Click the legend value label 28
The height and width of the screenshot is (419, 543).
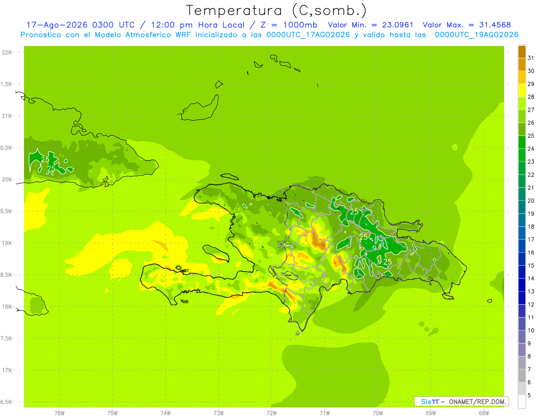pyautogui.click(x=531, y=97)
